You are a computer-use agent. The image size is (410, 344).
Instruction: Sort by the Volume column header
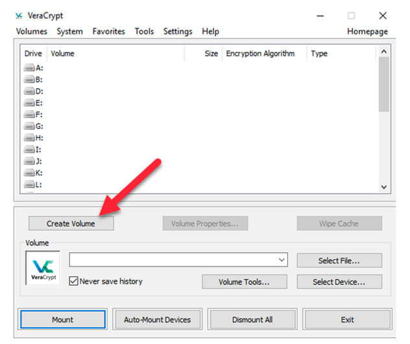pos(116,54)
